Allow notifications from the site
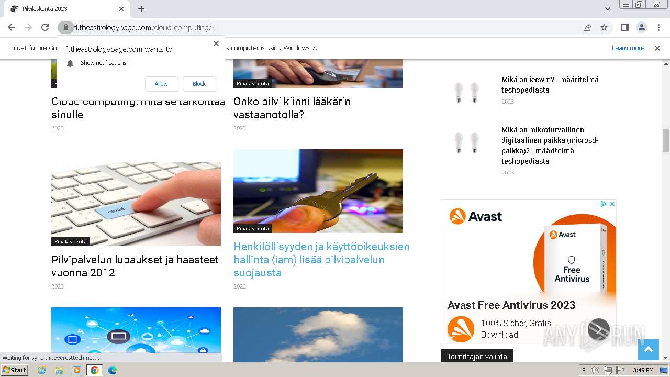 click(x=161, y=84)
